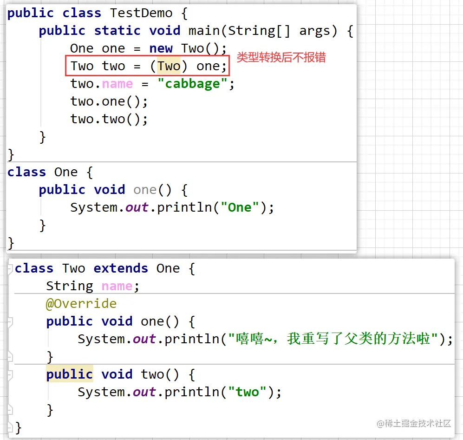
Task: Click the highlighted 'Two' inside the cast parentheses
Action: 169,66
